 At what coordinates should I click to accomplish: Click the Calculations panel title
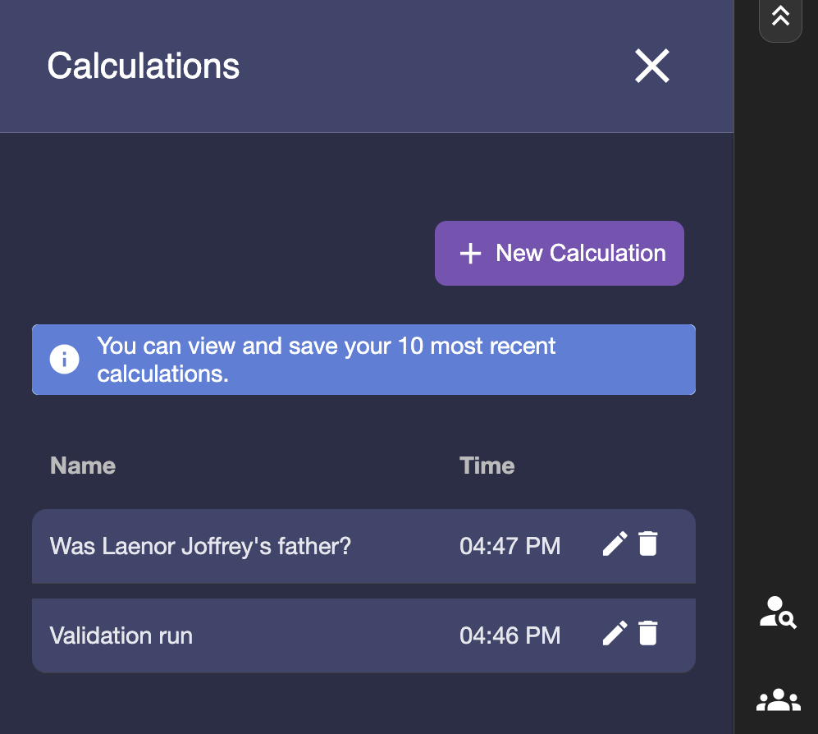click(144, 66)
